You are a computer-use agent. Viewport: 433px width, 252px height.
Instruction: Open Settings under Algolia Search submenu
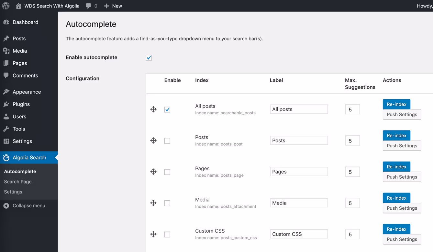pyautogui.click(x=13, y=192)
